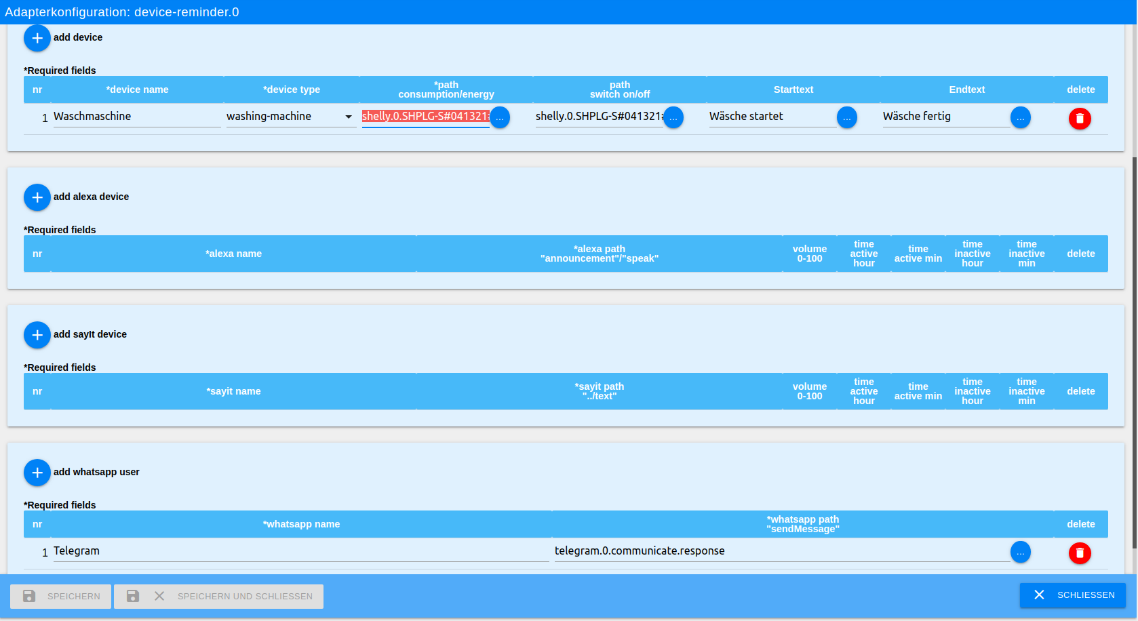
Task: Delete the Waschmaschine device row
Action: (1080, 119)
